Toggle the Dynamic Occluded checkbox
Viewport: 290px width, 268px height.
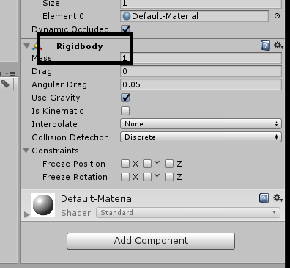click(125, 29)
